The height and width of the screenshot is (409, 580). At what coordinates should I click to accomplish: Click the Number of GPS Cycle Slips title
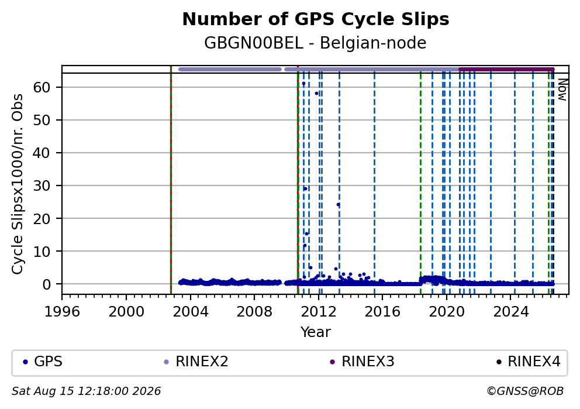[316, 19]
